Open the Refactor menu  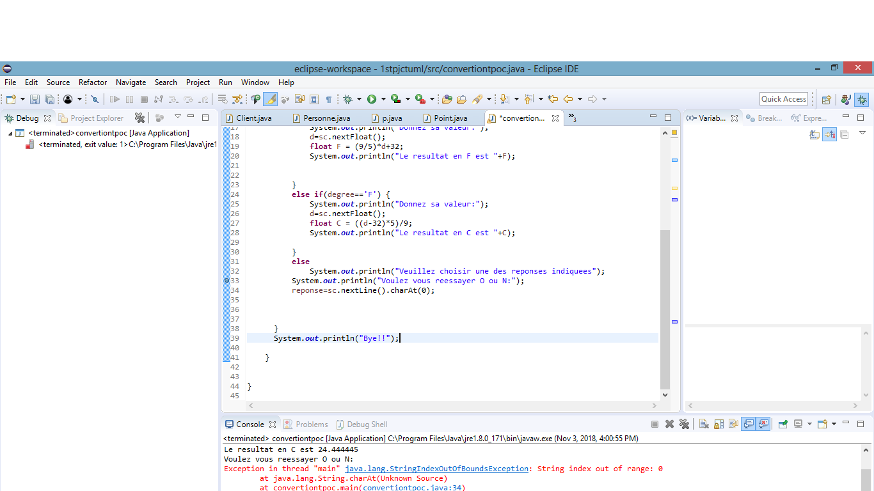(93, 82)
